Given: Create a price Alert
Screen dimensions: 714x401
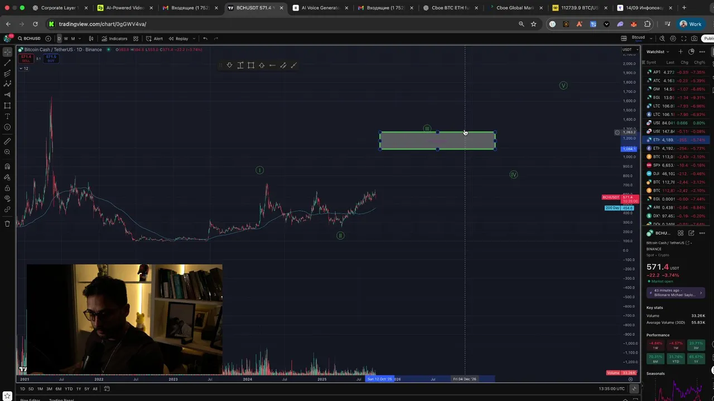Looking at the screenshot, I should [155, 38].
